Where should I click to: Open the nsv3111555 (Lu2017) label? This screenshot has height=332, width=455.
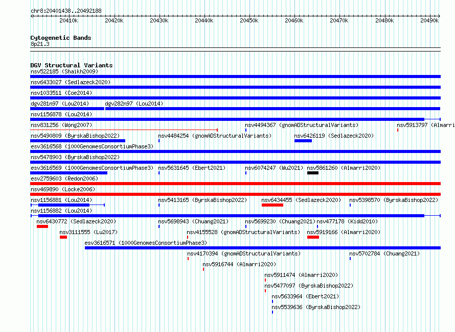coord(88,232)
